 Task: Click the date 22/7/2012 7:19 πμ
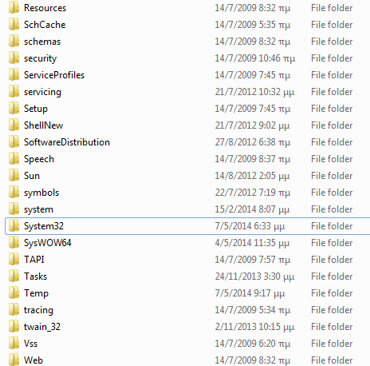[253, 193]
